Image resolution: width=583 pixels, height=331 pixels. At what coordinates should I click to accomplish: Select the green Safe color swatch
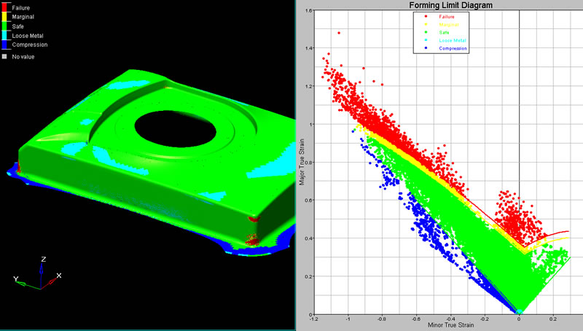(x=4, y=26)
